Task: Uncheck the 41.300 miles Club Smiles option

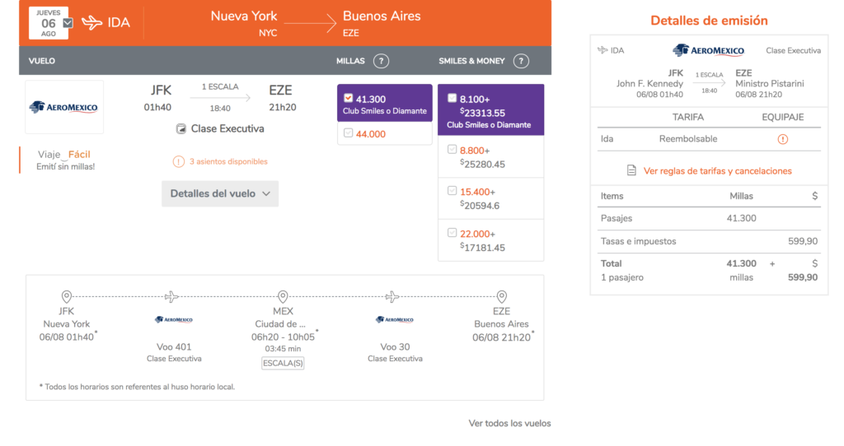Action: (x=349, y=99)
